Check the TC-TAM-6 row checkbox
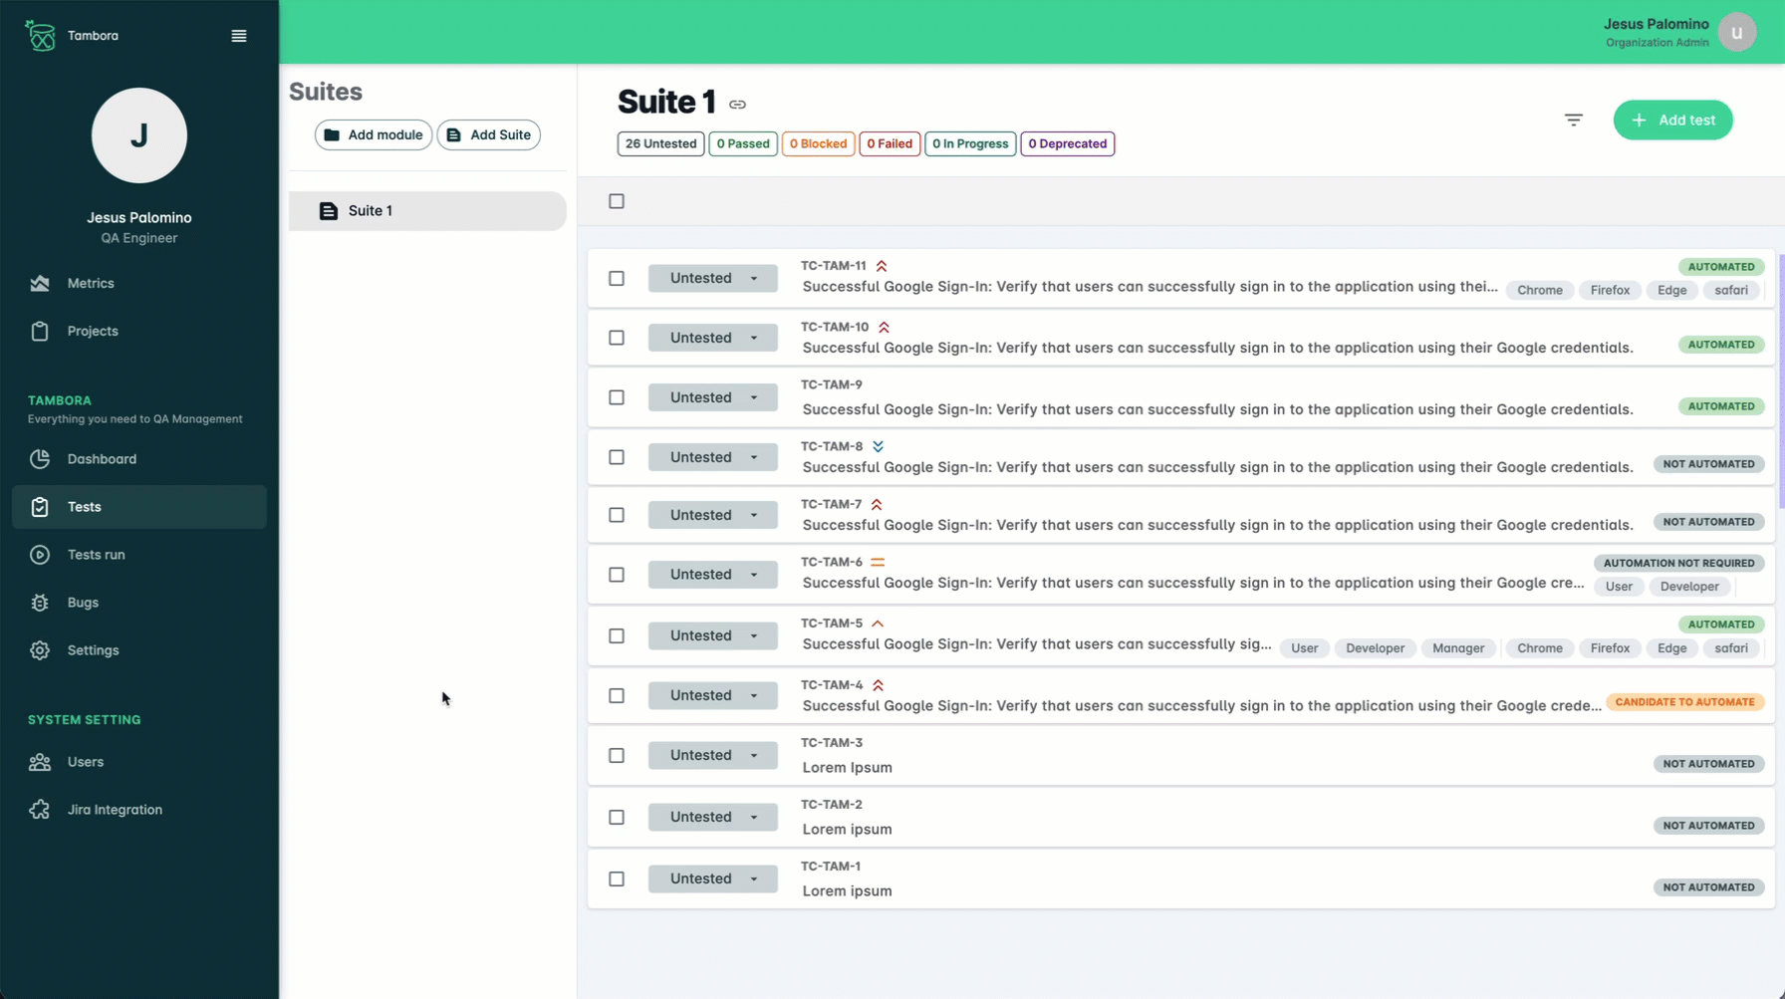 pyautogui.click(x=617, y=575)
